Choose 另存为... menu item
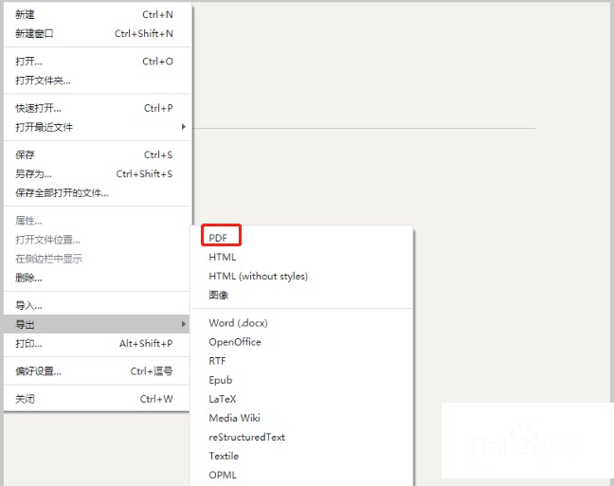The width and height of the screenshot is (614, 486). 97,174
